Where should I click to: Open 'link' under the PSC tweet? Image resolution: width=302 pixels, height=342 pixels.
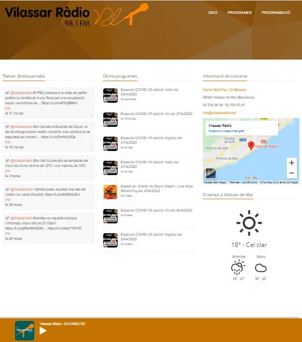click(x=8, y=108)
